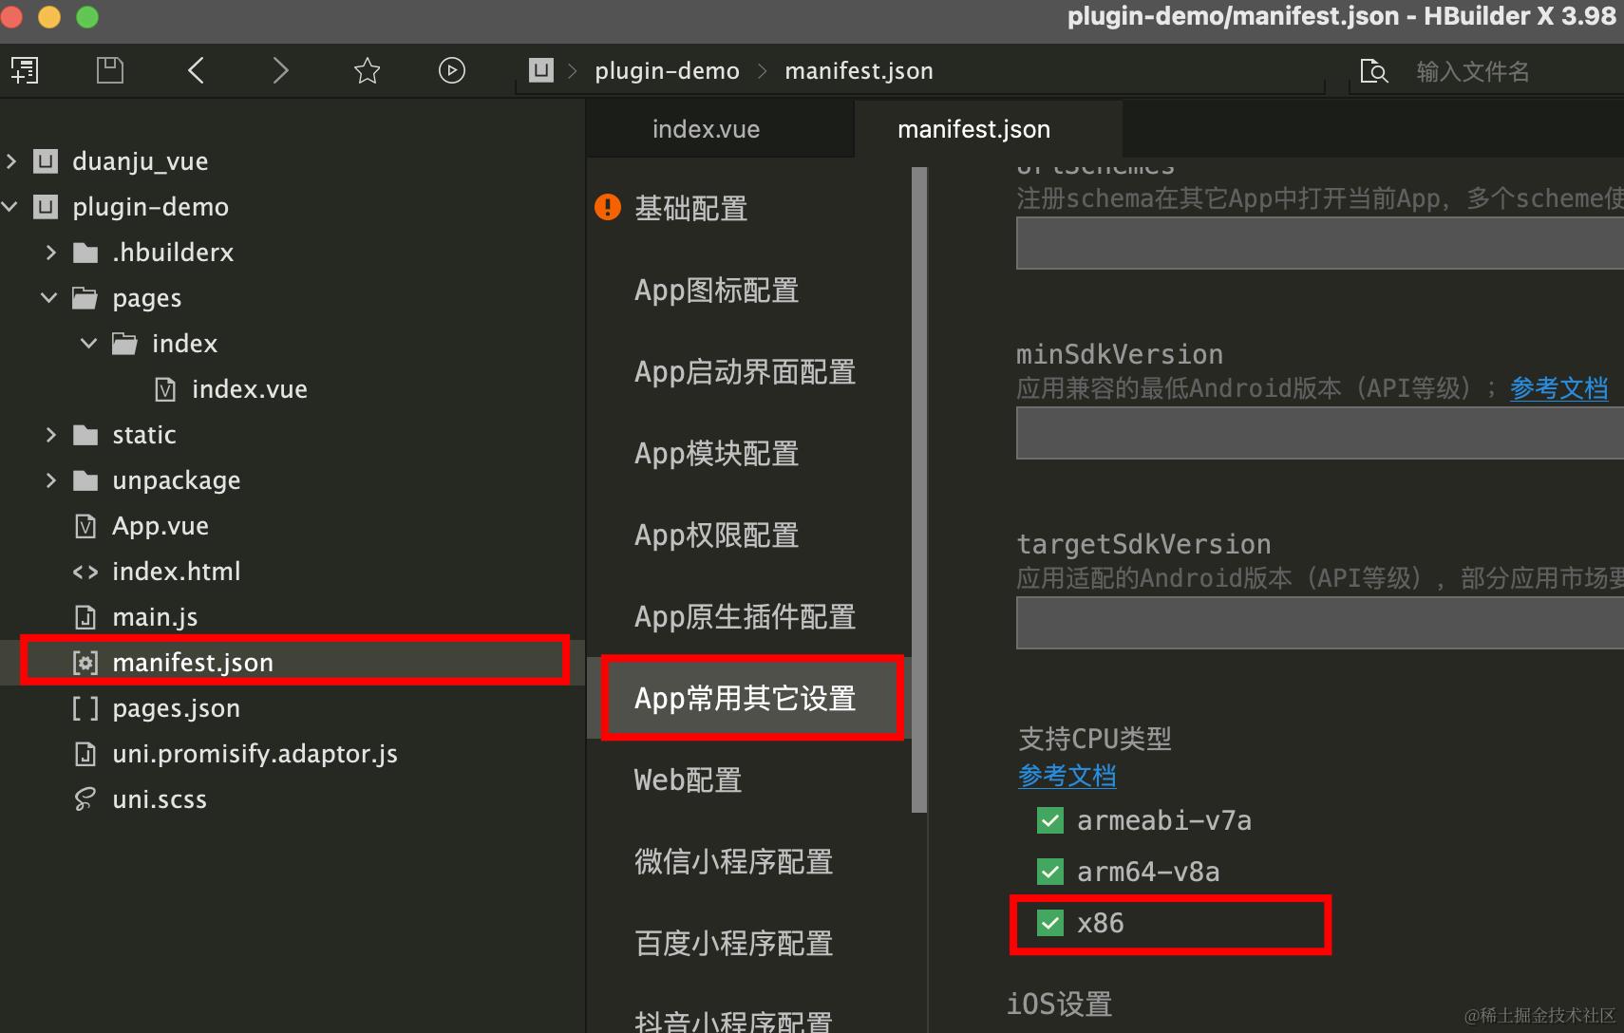Viewport: 1624px width, 1033px height.
Task: Toggle the x86 CPU type checkbox
Action: tap(1050, 923)
